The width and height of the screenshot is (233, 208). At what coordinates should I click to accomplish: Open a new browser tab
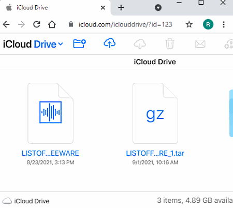(121, 8)
